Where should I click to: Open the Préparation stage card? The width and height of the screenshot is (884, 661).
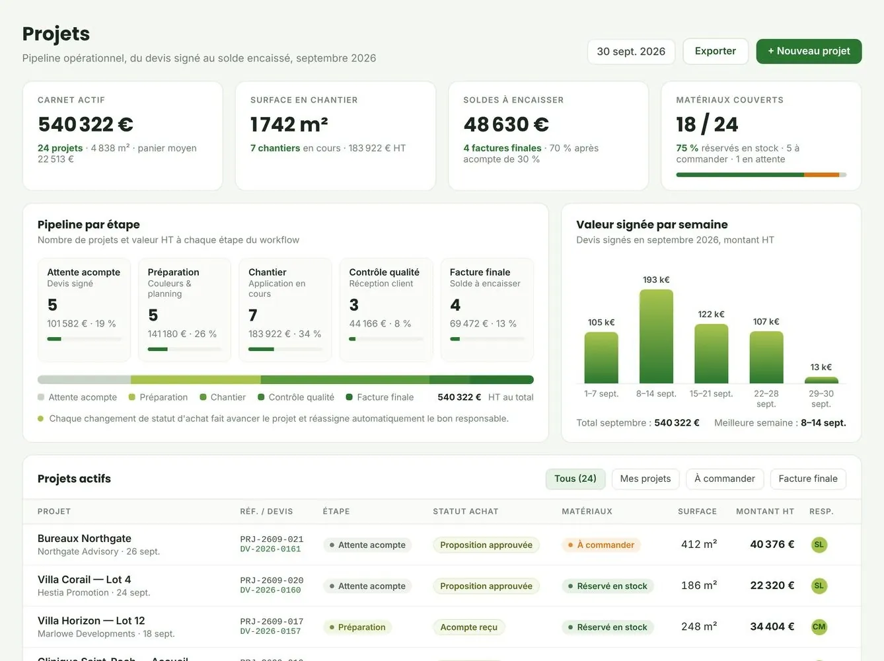click(184, 310)
